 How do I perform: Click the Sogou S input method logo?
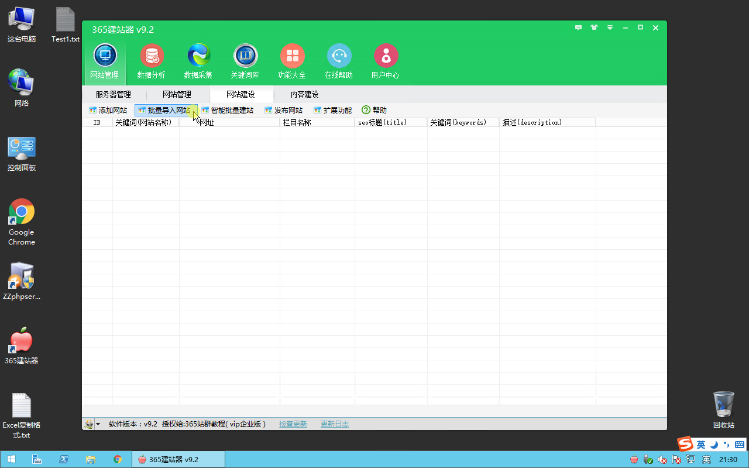[x=685, y=444]
